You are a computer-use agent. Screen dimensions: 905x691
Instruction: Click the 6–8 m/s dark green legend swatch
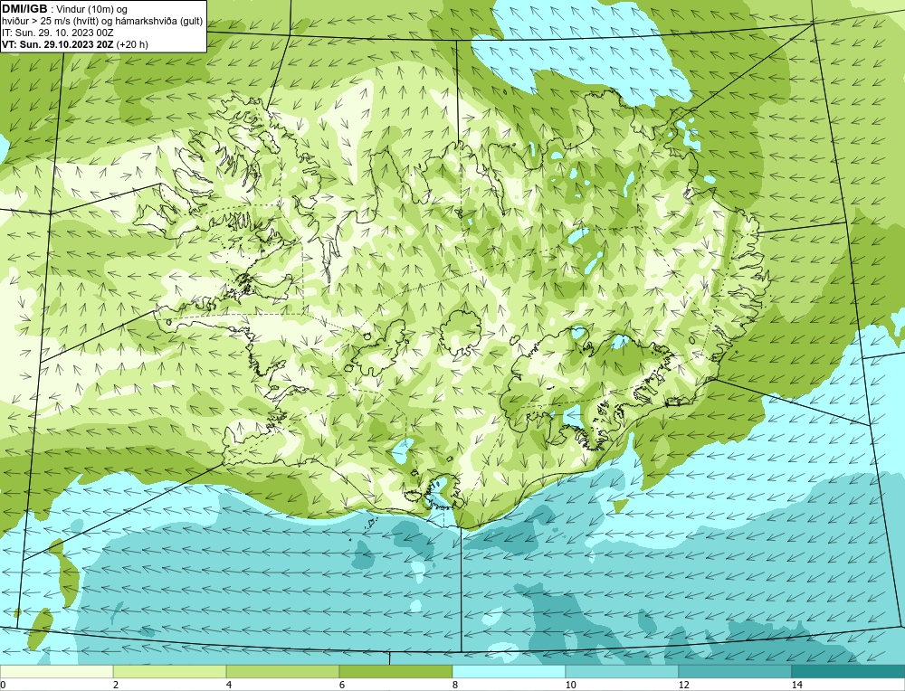[395, 671]
